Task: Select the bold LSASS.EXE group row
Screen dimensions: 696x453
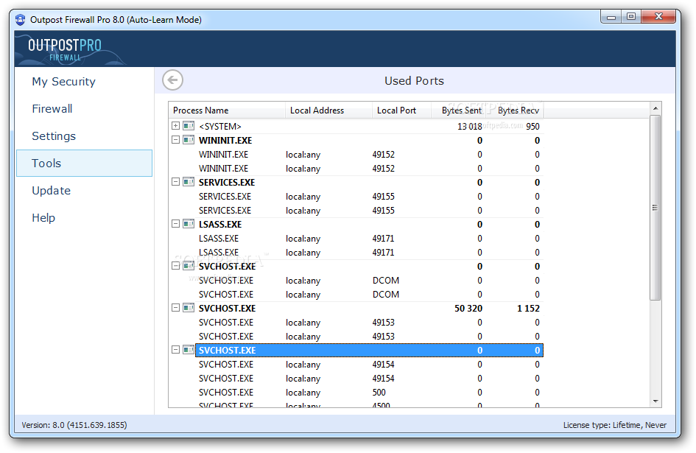Action: point(369,224)
